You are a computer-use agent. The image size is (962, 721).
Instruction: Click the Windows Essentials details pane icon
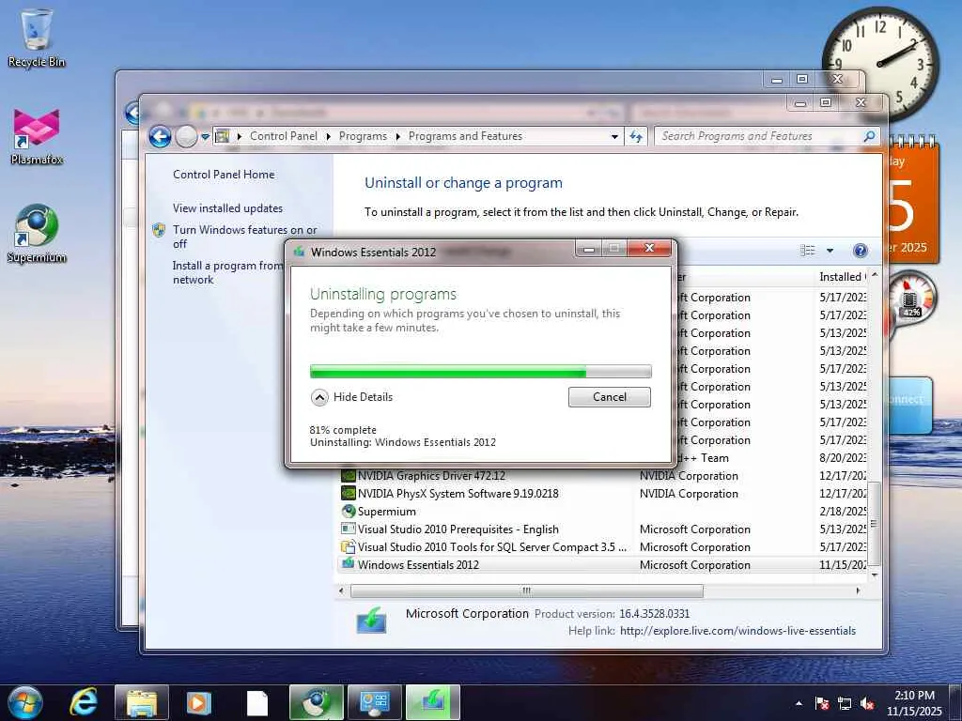[x=372, y=621]
